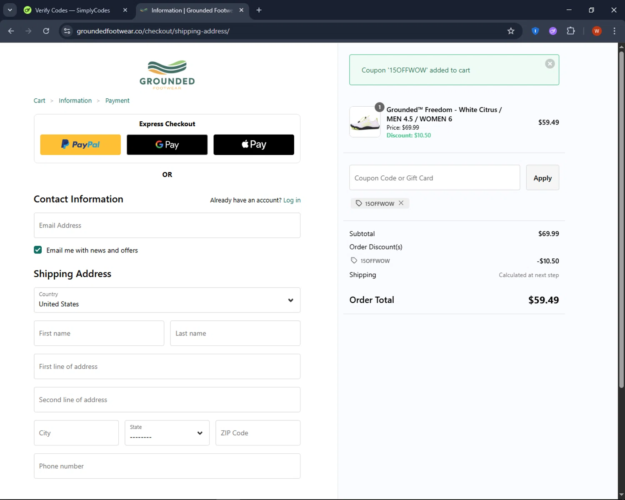Click First line of address field

pyautogui.click(x=167, y=367)
